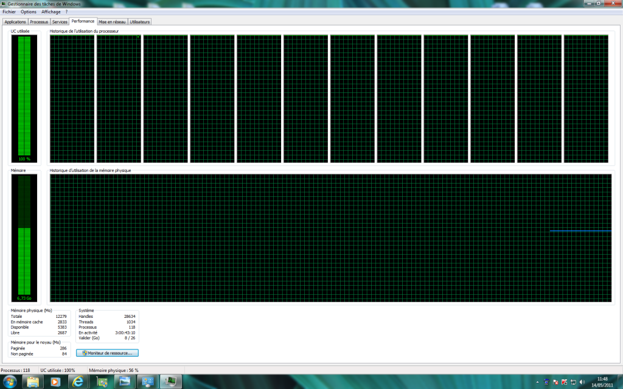Image resolution: width=623 pixels, height=389 pixels.
Task: Open Windows Explorer folder icon in taskbar
Action: point(33,382)
